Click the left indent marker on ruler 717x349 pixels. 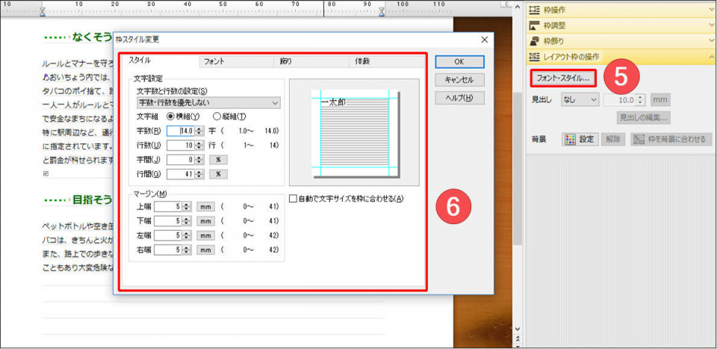tap(43, 11)
